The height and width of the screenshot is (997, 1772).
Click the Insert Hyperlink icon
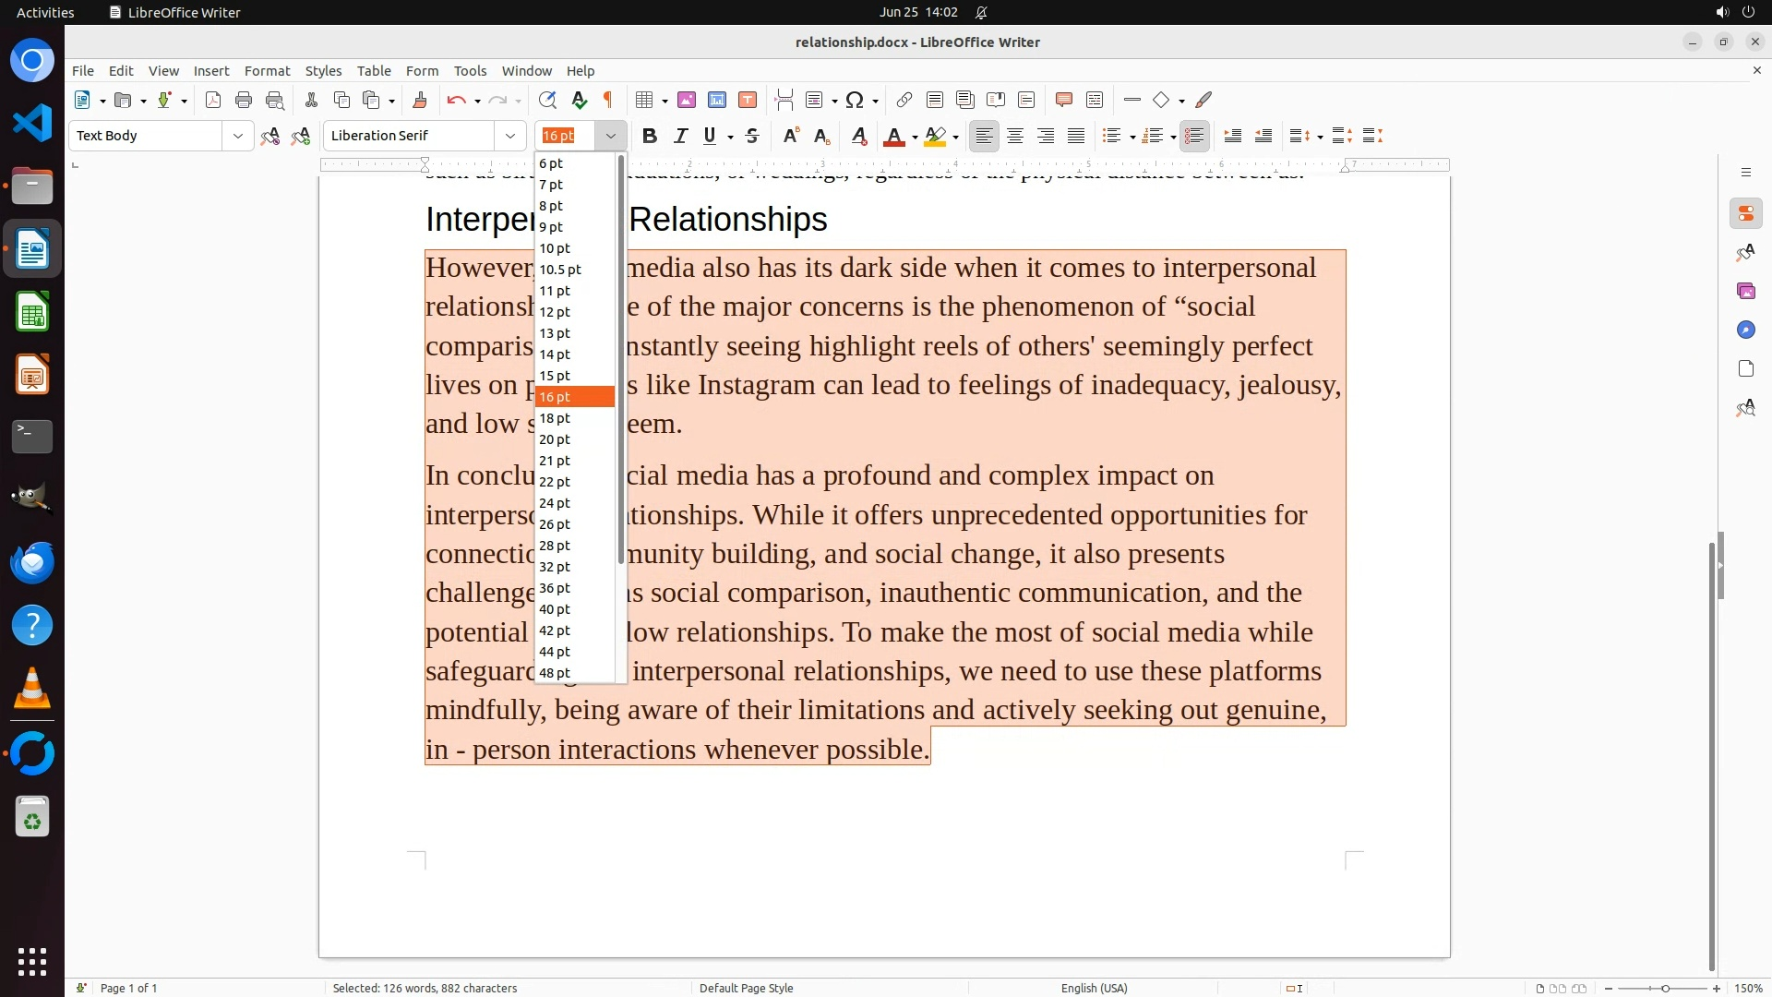click(904, 100)
